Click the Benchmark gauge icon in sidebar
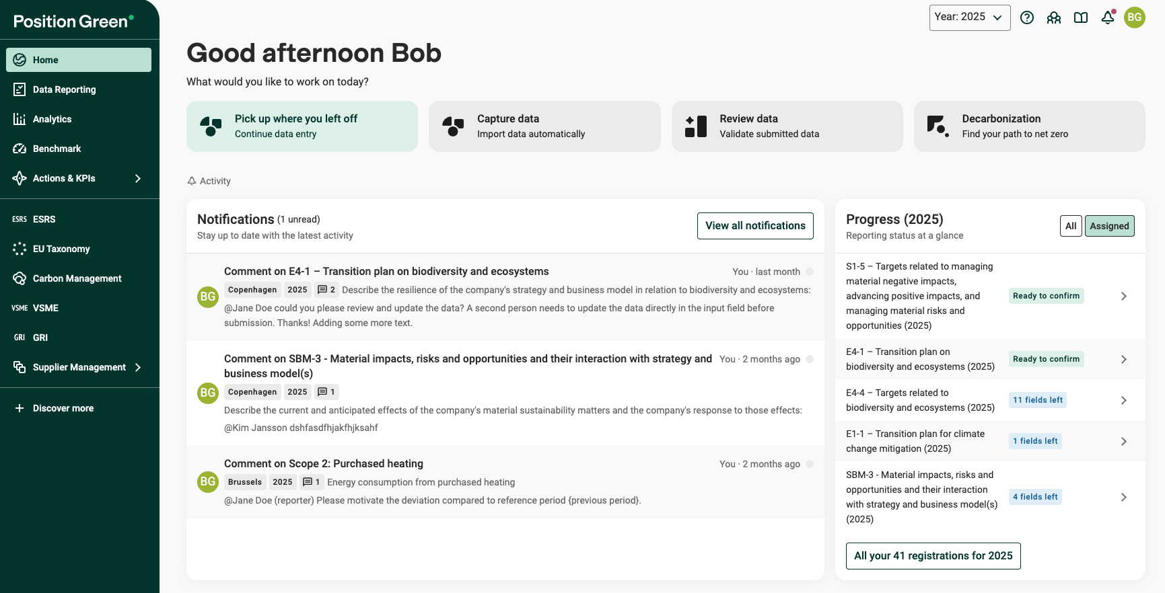This screenshot has width=1165, height=593. point(20,149)
